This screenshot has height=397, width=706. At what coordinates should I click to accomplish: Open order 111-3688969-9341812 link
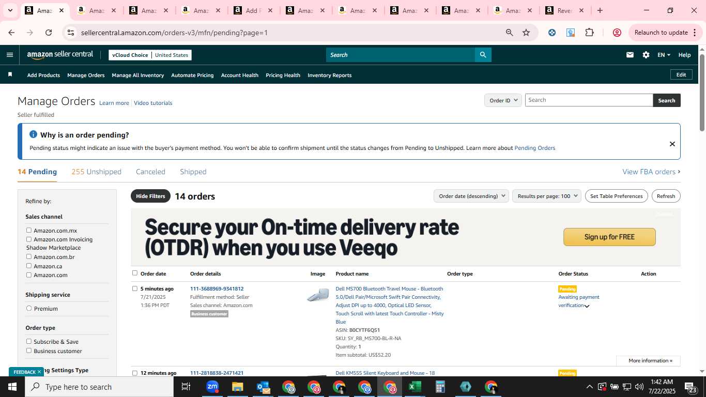(217, 288)
